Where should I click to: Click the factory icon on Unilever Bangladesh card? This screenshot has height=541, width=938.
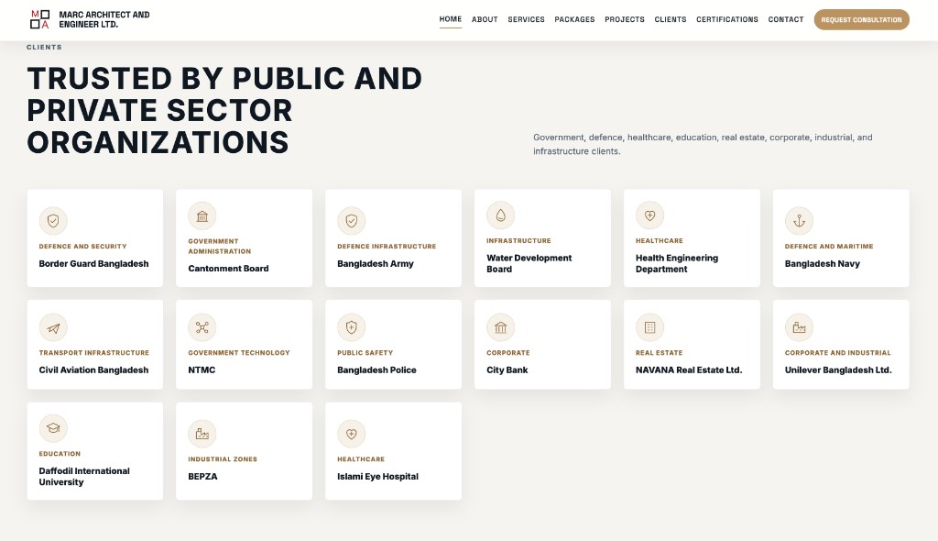coord(799,327)
